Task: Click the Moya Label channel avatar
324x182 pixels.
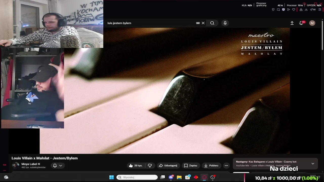Action: [x=15, y=166]
